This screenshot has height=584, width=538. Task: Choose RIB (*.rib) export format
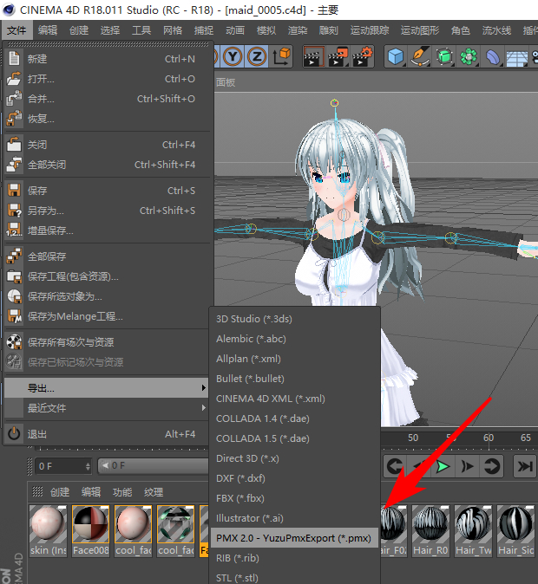tap(295, 558)
